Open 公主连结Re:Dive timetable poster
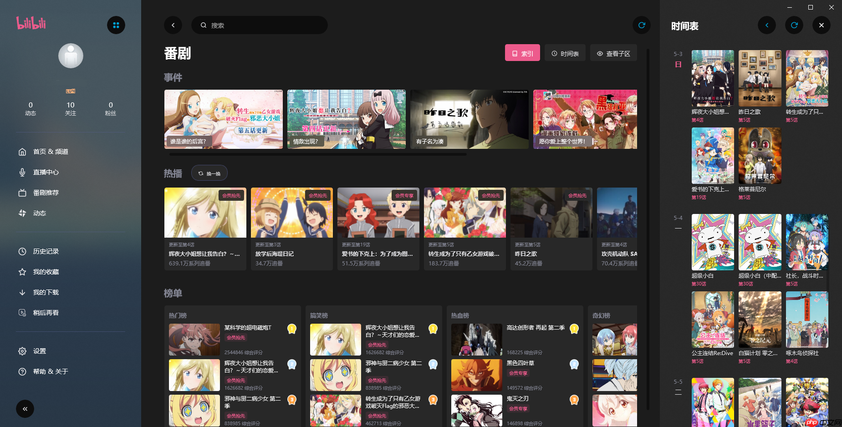The height and width of the screenshot is (427, 842). (713, 320)
